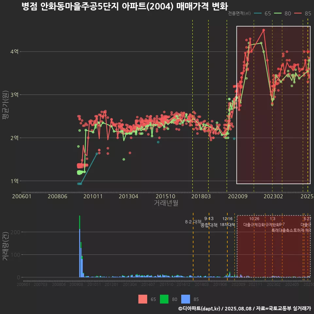This screenshot has height=314, width=314.
Task: Click the 201011 x-axis label of price chart
Action: [93, 196]
